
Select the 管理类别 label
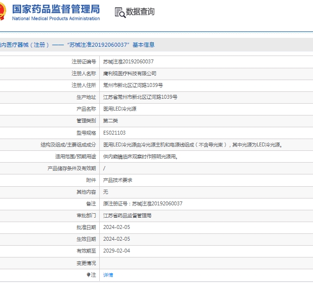[86, 121]
